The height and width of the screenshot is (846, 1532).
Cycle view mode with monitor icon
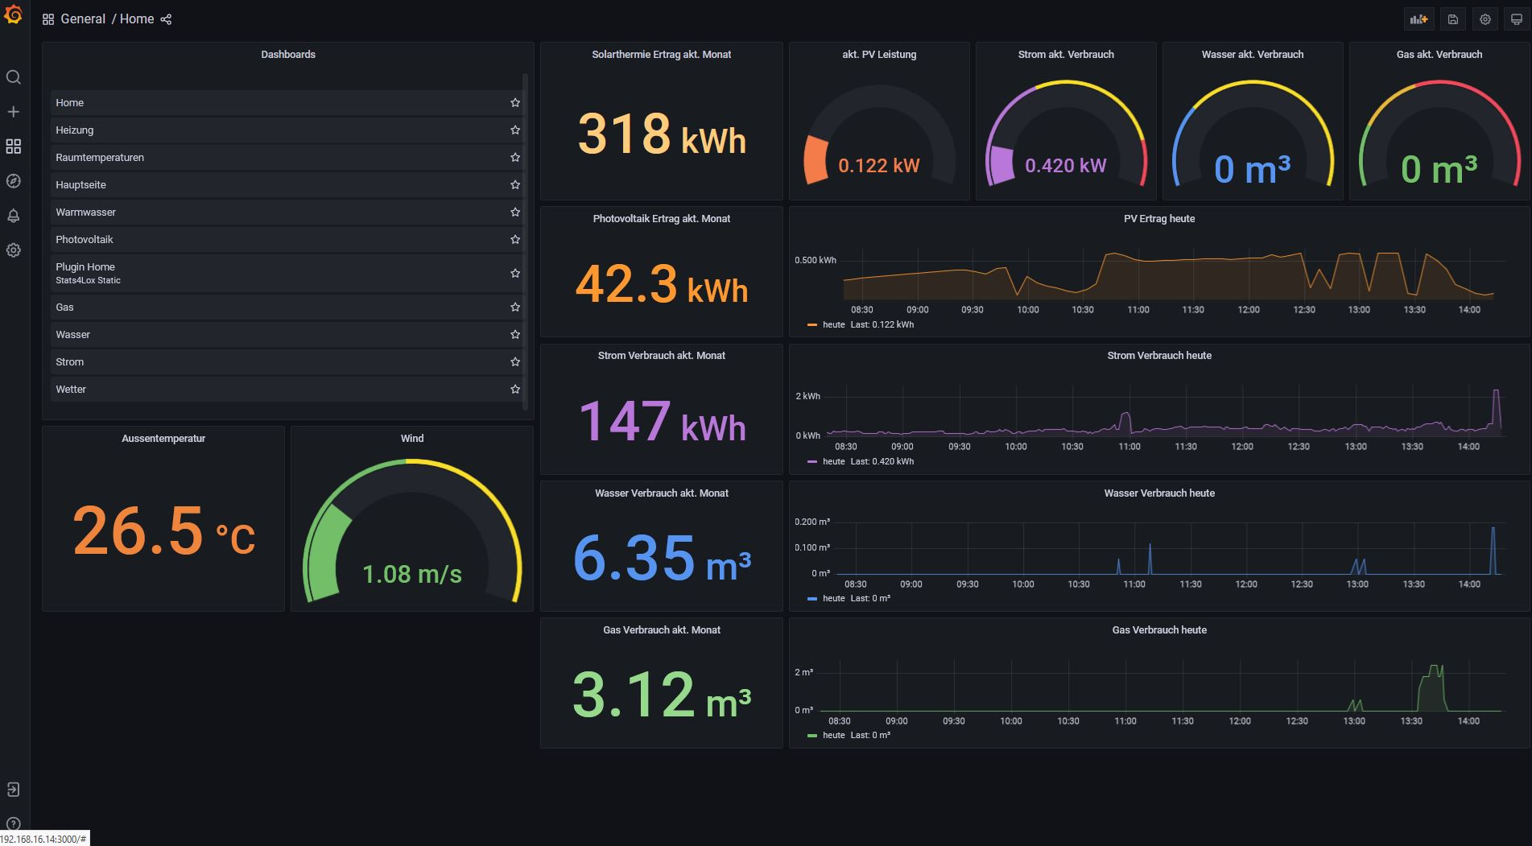(x=1517, y=19)
